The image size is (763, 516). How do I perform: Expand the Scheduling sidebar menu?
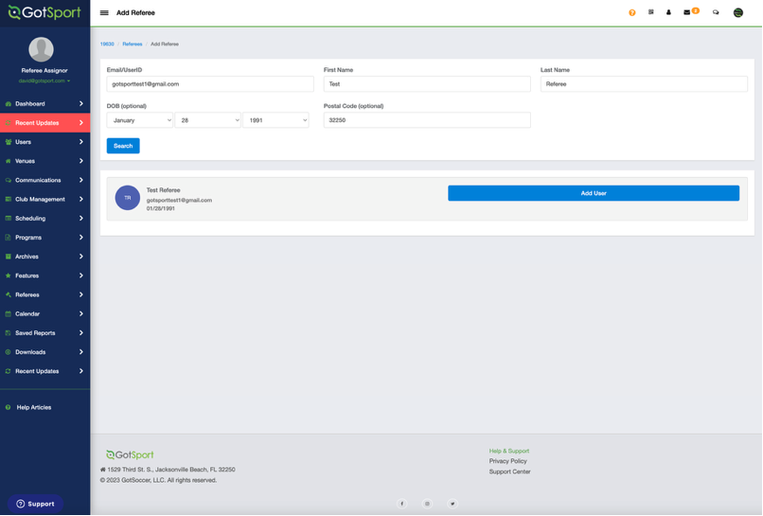[x=44, y=219]
